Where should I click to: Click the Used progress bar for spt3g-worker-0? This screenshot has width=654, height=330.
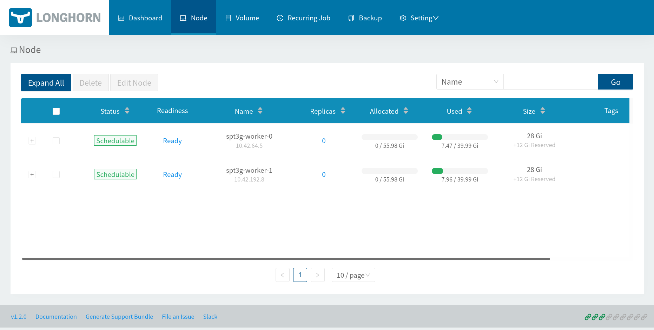click(x=460, y=137)
